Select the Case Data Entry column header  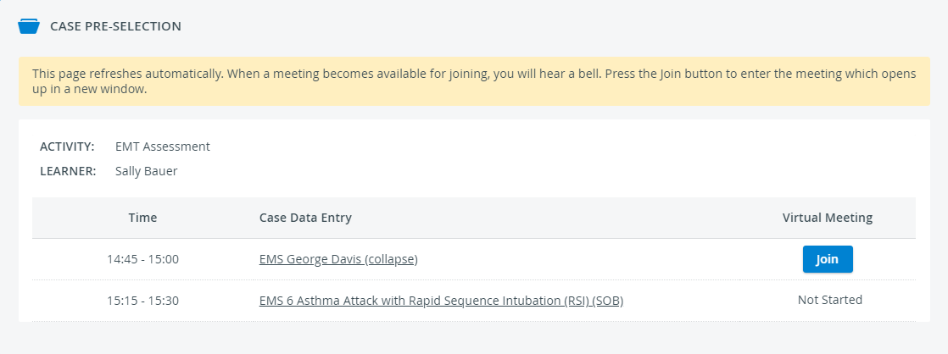pos(305,218)
